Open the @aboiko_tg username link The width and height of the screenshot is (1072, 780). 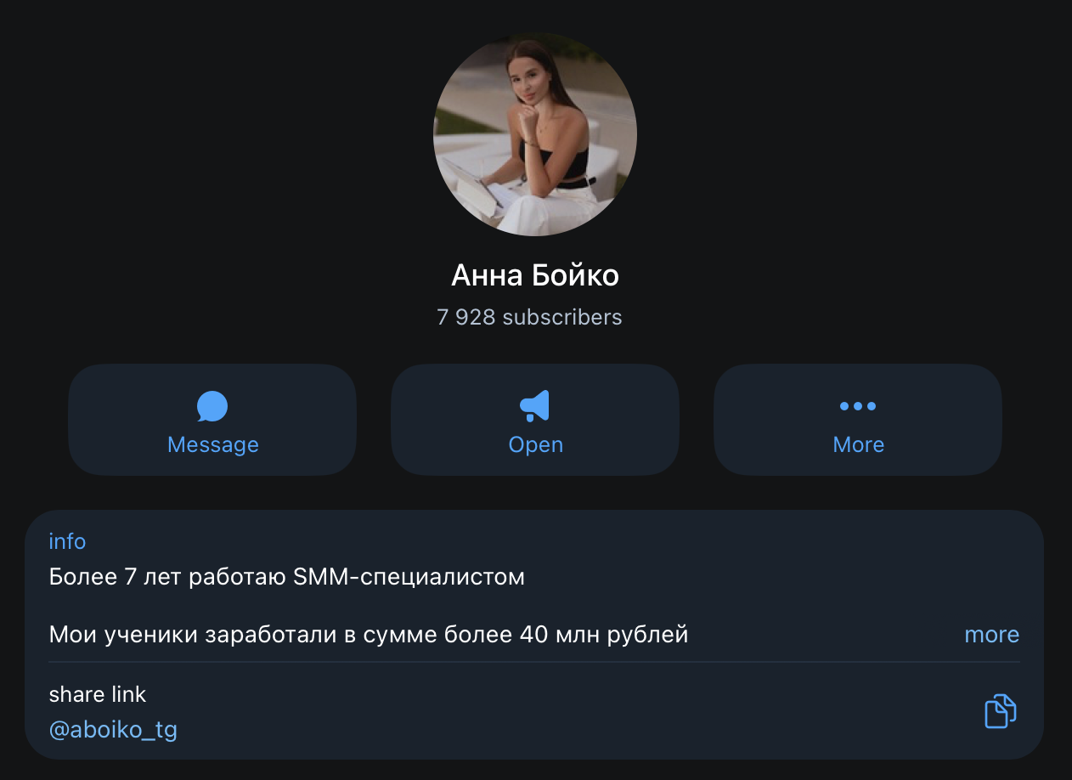click(x=113, y=730)
